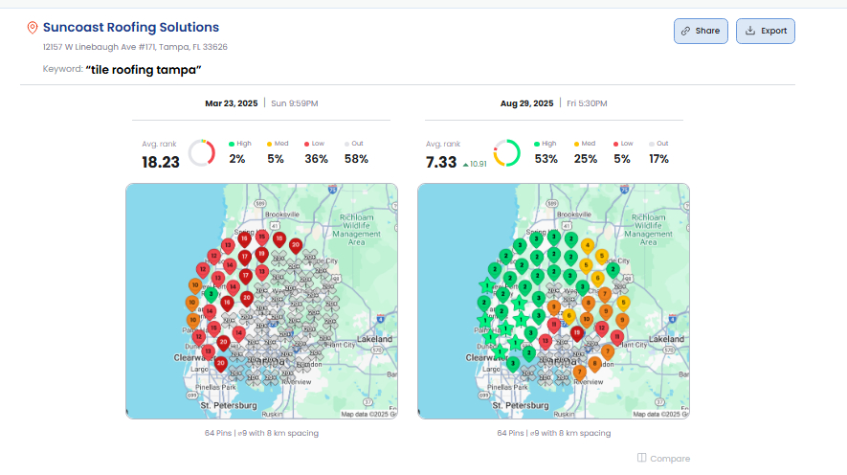This screenshot has height=475, width=847.
Task: Click the green High legend dot for March
Action: coord(233,144)
